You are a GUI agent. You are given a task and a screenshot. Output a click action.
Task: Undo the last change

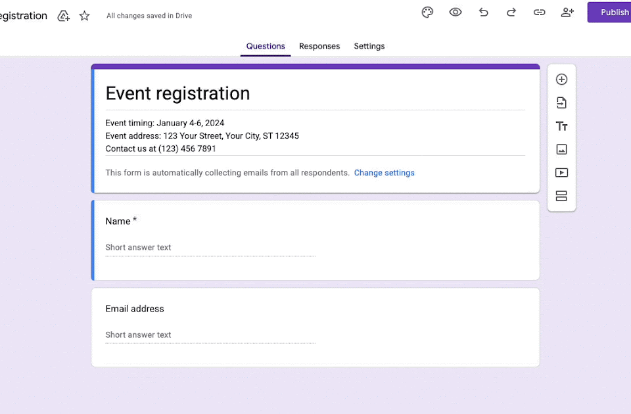pyautogui.click(x=484, y=12)
